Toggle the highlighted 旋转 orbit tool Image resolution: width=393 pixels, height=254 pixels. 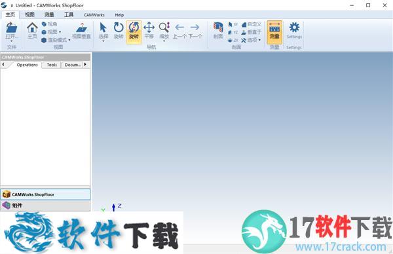pyautogui.click(x=134, y=32)
